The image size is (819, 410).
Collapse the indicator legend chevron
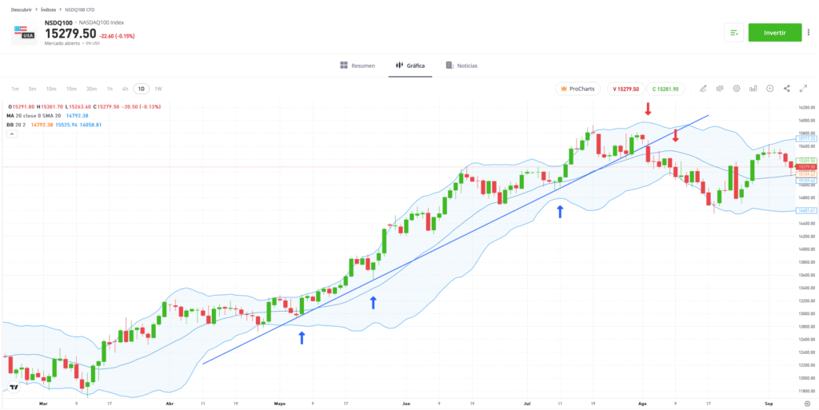12,134
